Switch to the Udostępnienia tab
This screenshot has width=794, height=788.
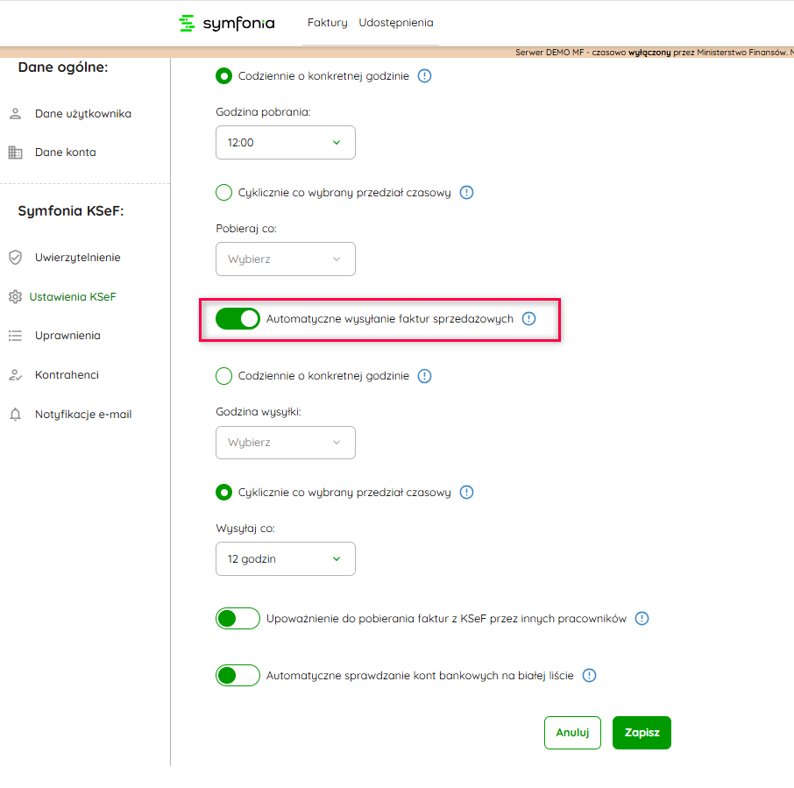[x=395, y=23]
